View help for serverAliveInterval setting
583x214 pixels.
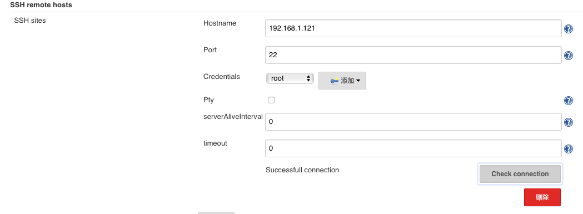point(568,122)
